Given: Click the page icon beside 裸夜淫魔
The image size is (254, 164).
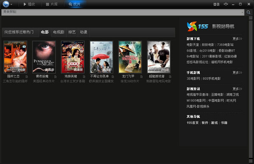Looking at the screenshot, I should pos(56,76).
